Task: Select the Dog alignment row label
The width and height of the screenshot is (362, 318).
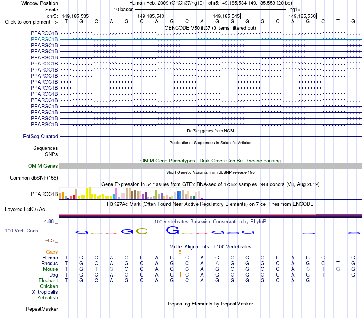Action: (53, 275)
